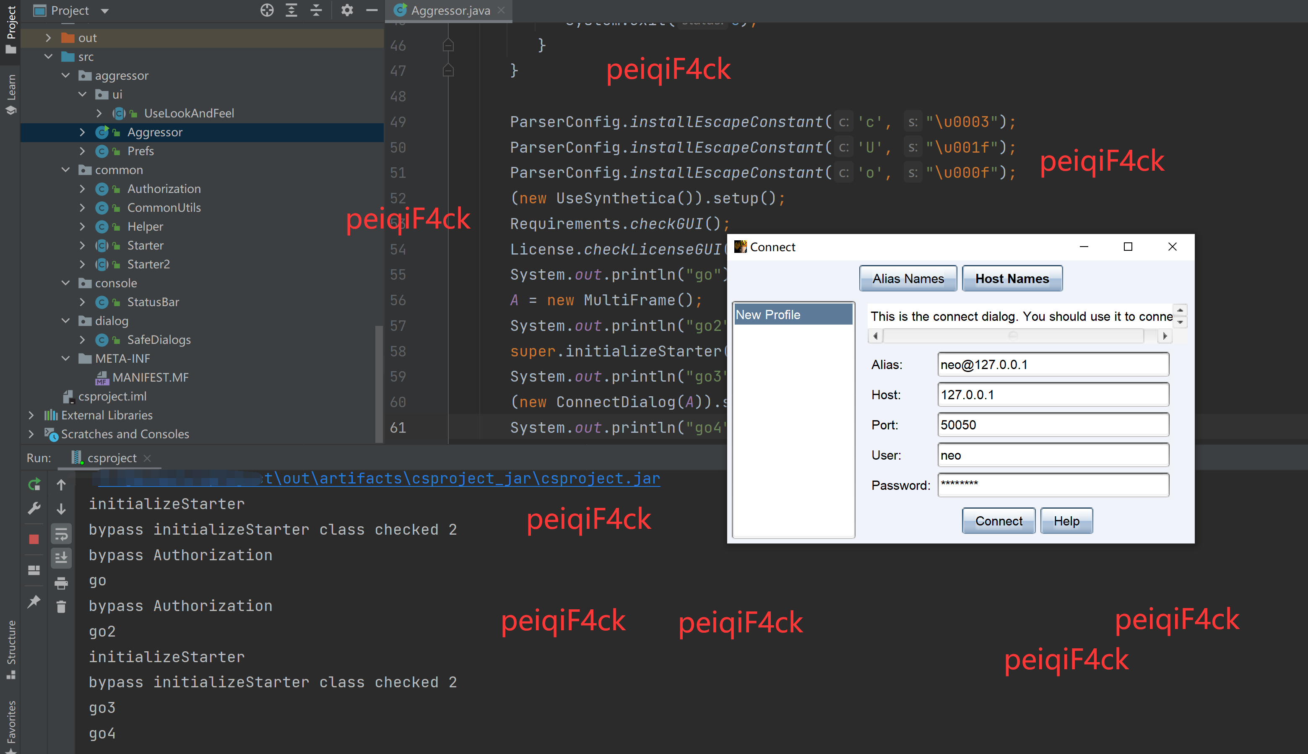Select the Authorization class

pos(164,189)
